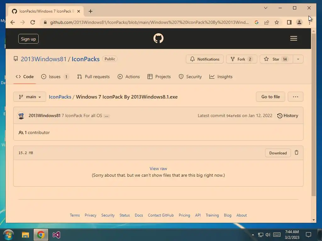Viewport: 322px width, 241px height.
Task: Open the Insights tab
Action: point(221,77)
